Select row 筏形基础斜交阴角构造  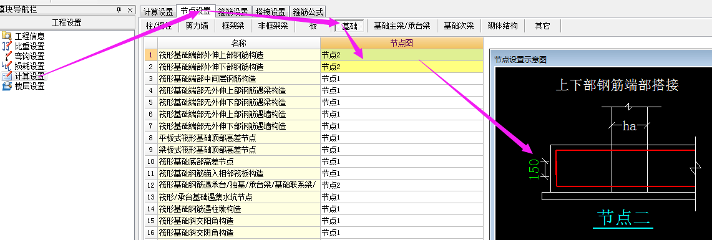tap(239, 233)
